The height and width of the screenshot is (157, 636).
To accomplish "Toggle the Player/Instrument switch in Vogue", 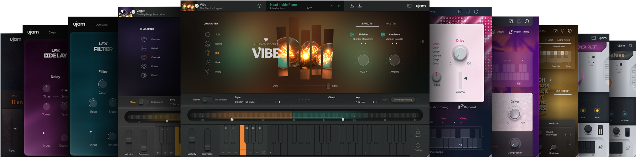I will coord(143,102).
